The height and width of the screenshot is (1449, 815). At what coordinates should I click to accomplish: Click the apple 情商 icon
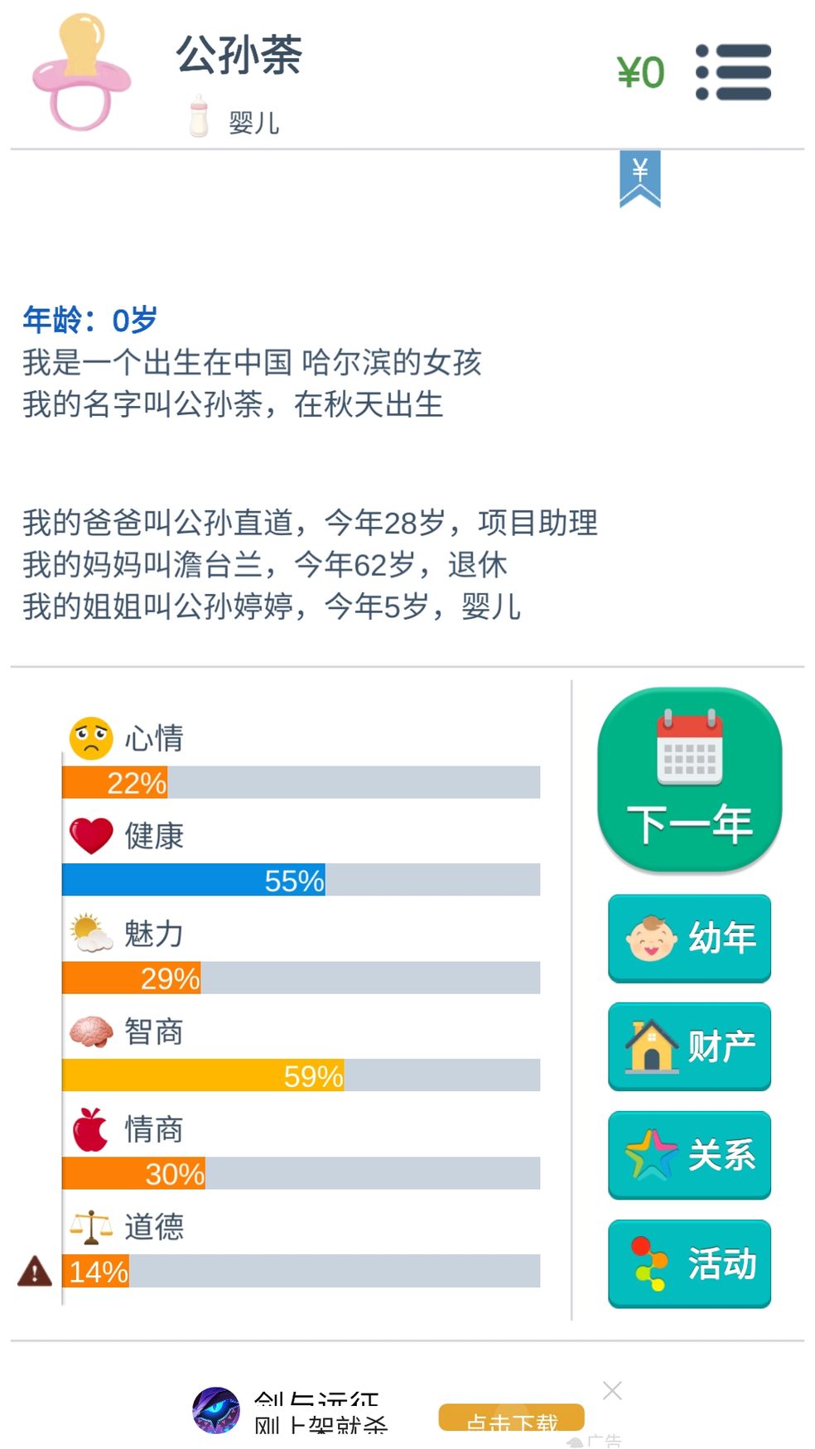91,1129
